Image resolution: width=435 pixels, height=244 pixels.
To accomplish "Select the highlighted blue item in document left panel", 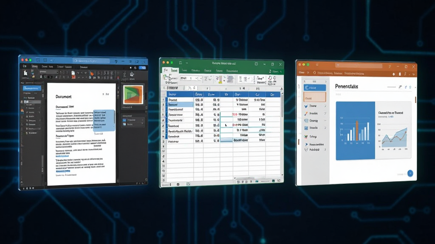I will [x=32, y=88].
